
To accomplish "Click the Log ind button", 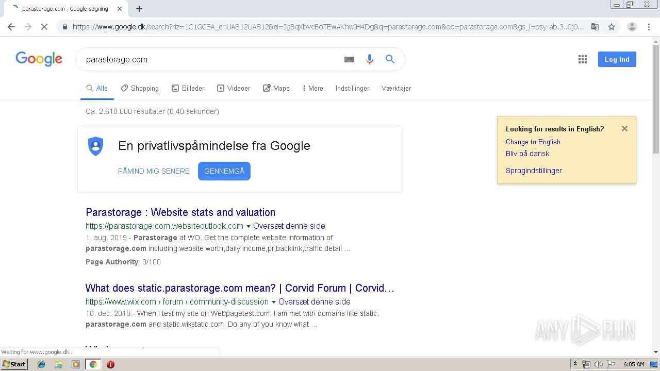I will click(x=617, y=59).
